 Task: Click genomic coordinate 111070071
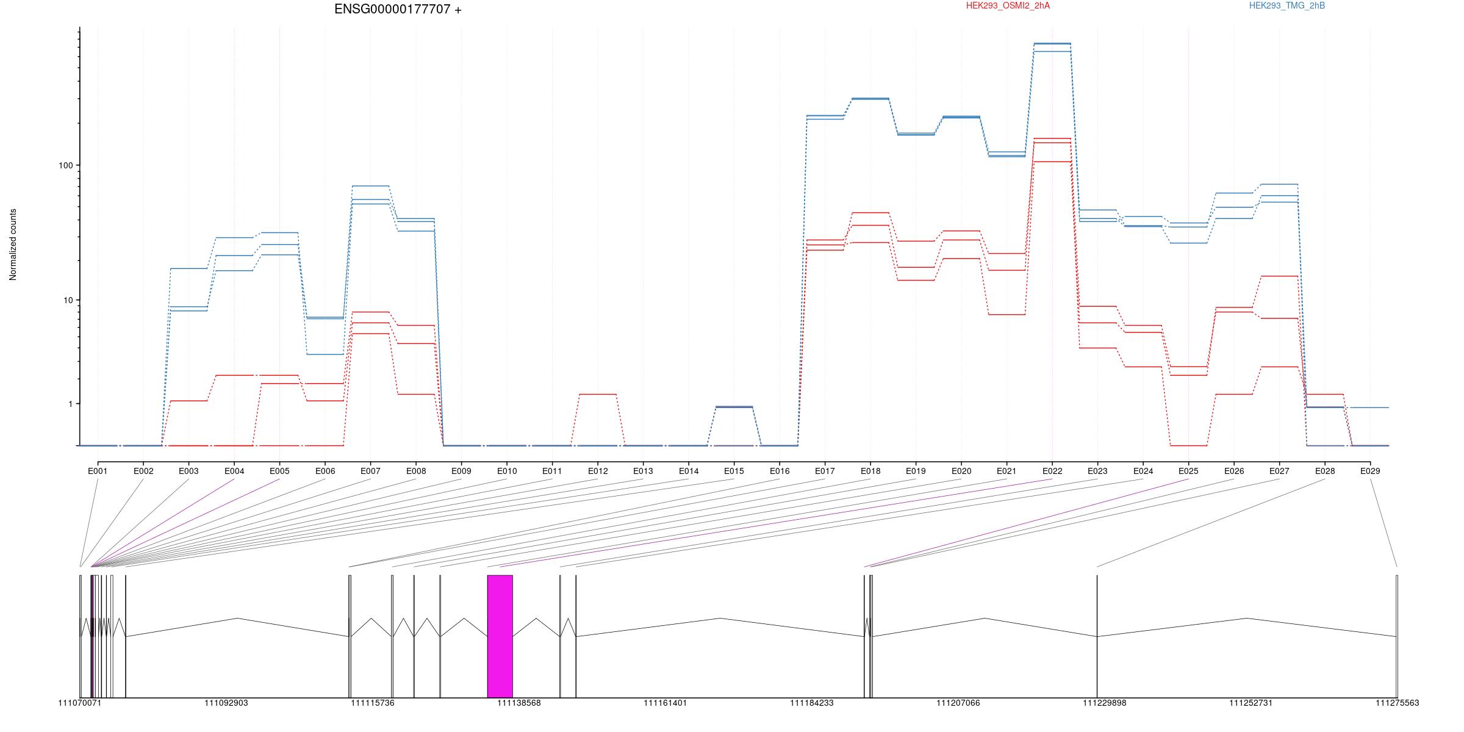[80, 703]
